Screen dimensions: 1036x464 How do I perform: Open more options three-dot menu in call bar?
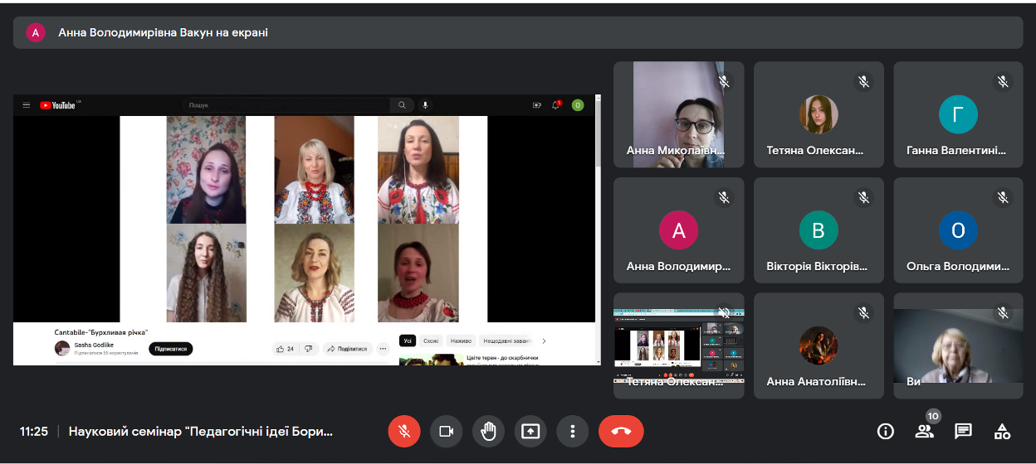(x=572, y=431)
